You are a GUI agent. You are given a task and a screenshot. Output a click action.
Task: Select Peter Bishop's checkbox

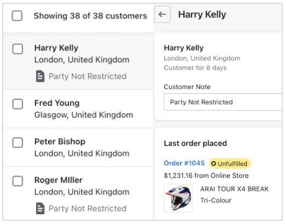17,143
